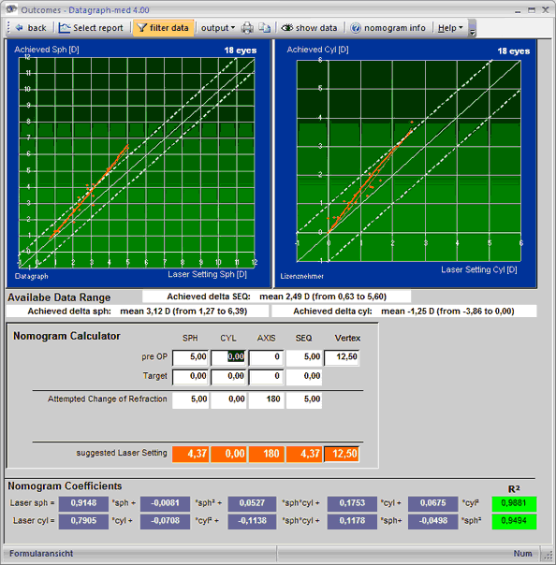Click the application icon in the title bar
Image resolution: width=556 pixels, height=565 pixels.
click(11, 9)
